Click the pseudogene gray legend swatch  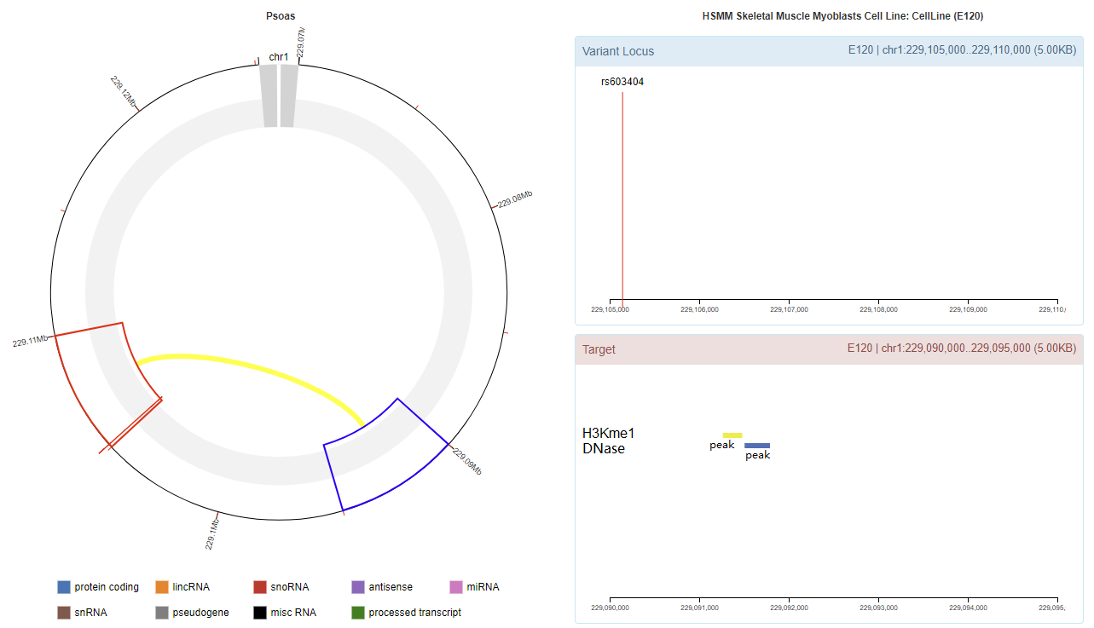click(162, 613)
